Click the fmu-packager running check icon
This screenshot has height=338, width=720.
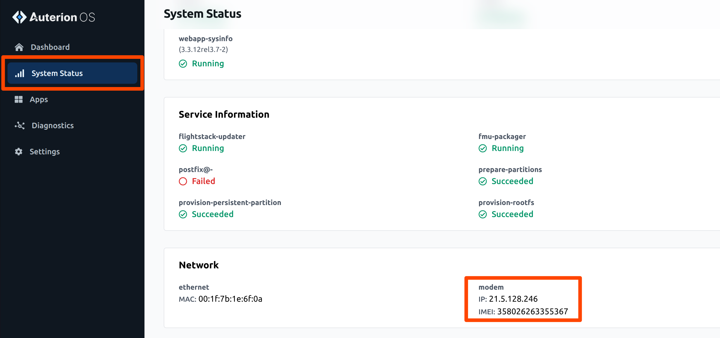click(x=483, y=148)
